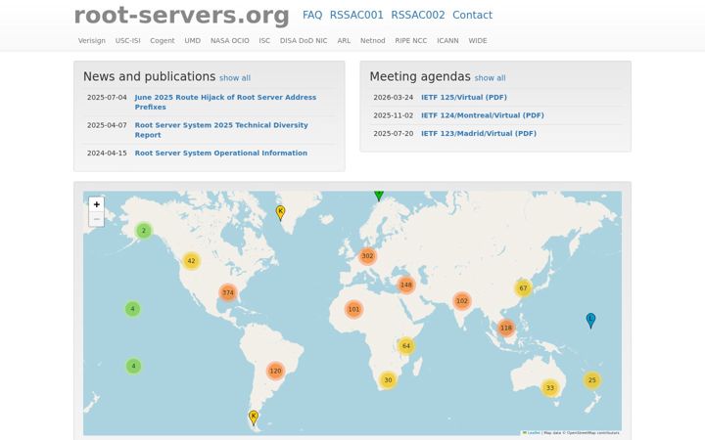Image resolution: width=705 pixels, height=440 pixels.
Task: Open June 2025 Route Hijack article
Action: click(225, 102)
